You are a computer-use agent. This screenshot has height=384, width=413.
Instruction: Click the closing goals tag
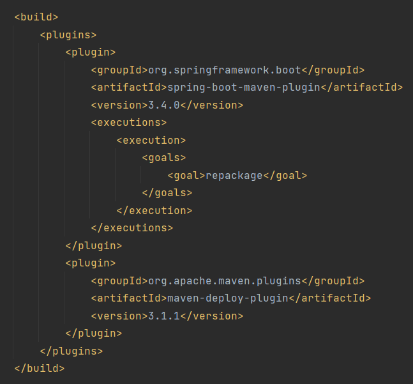(167, 193)
